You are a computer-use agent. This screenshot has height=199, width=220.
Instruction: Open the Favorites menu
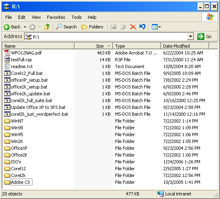point(56,17)
